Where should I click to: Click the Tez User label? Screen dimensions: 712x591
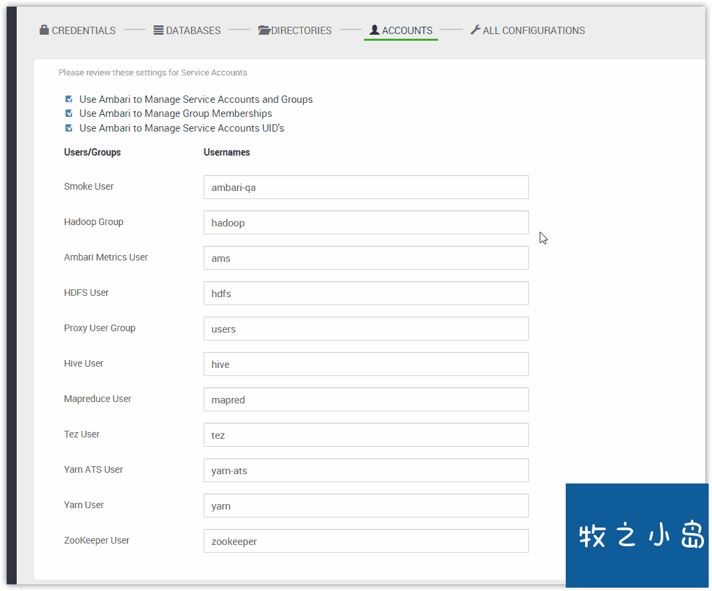[x=81, y=434]
